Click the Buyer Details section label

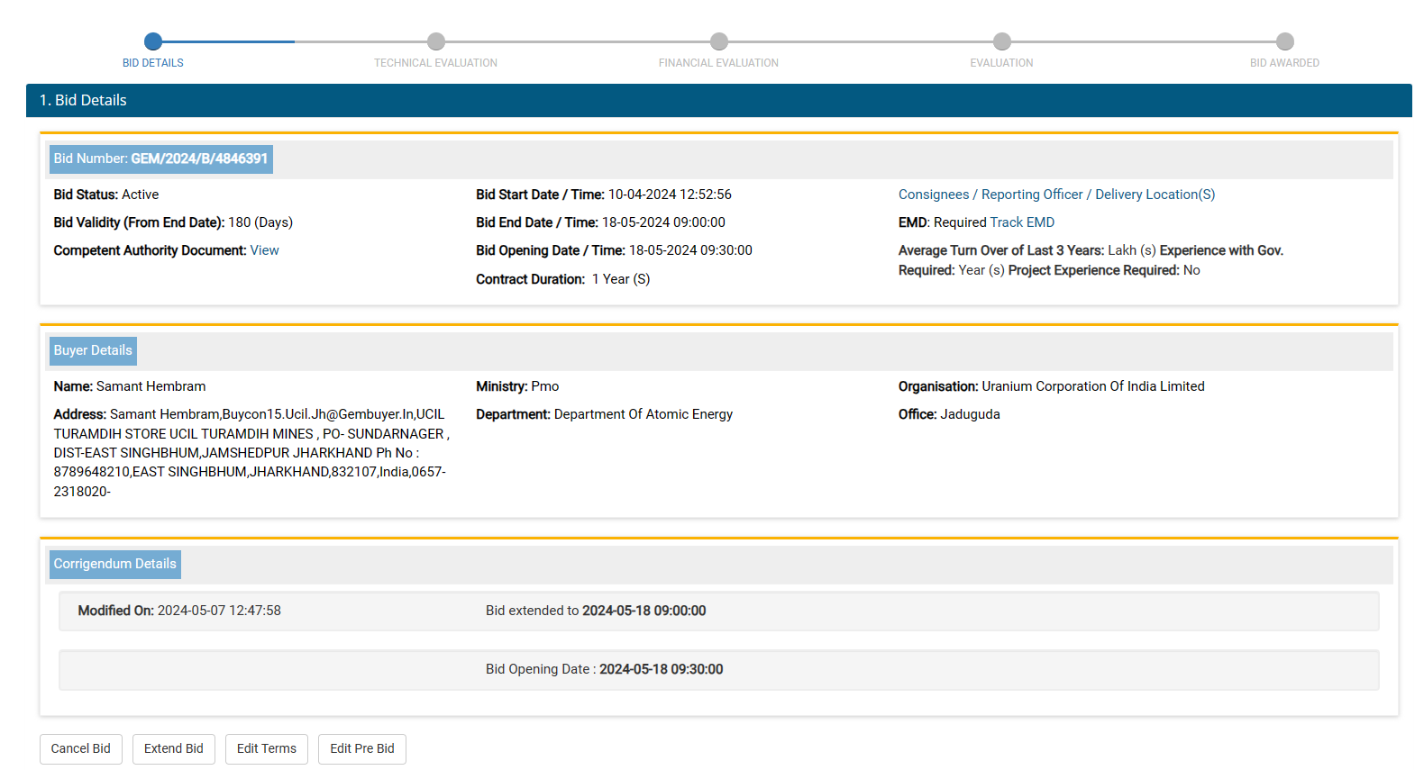coord(93,350)
